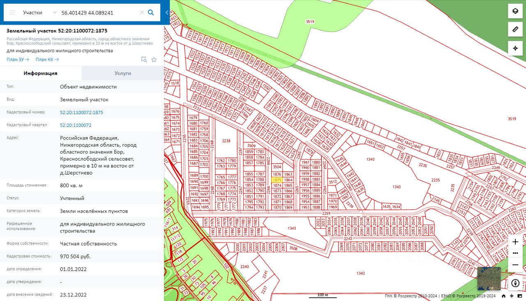The image size is (526, 301).
Task: Click the Земельный участок 52:20:1100072:1875 heading
Action: point(57,31)
